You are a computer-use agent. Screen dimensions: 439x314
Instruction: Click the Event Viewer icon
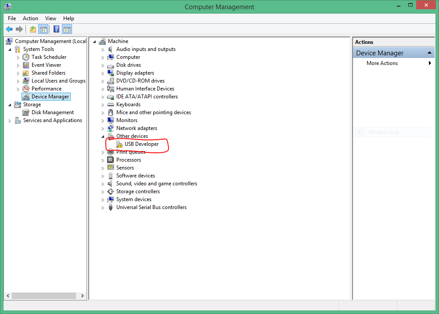coord(26,65)
